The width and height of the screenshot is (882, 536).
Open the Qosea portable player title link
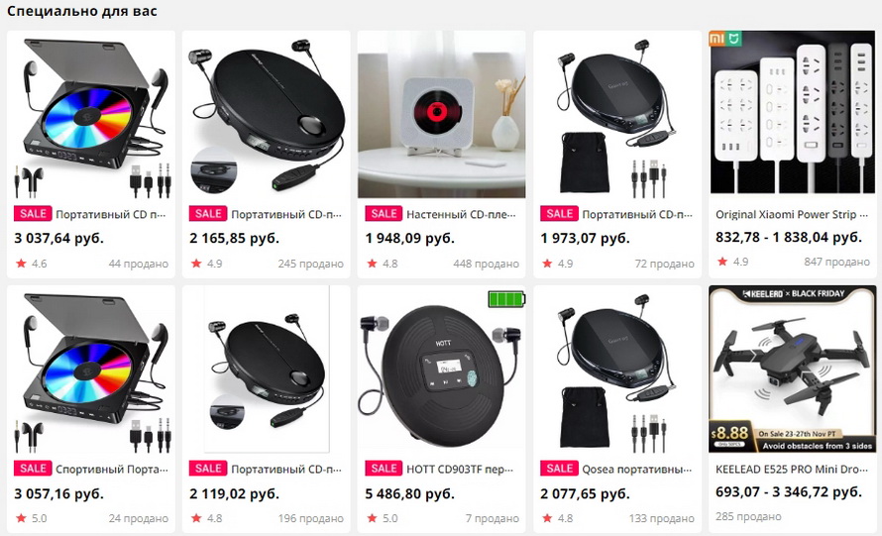point(637,469)
